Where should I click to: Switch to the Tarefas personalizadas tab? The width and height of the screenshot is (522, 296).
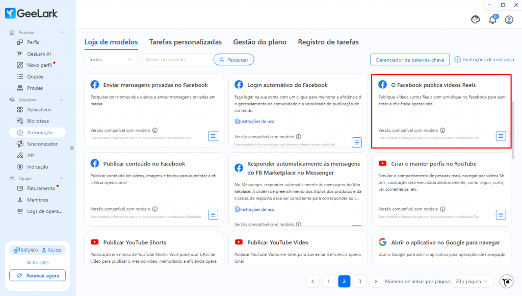pos(186,42)
